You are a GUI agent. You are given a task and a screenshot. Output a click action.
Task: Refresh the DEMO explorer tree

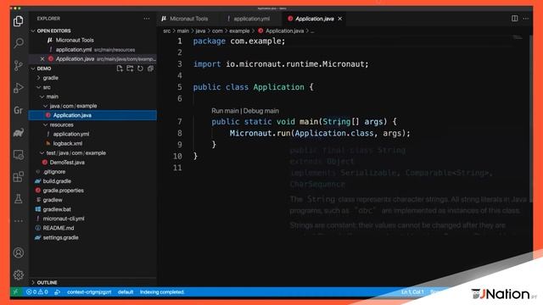tap(140, 69)
